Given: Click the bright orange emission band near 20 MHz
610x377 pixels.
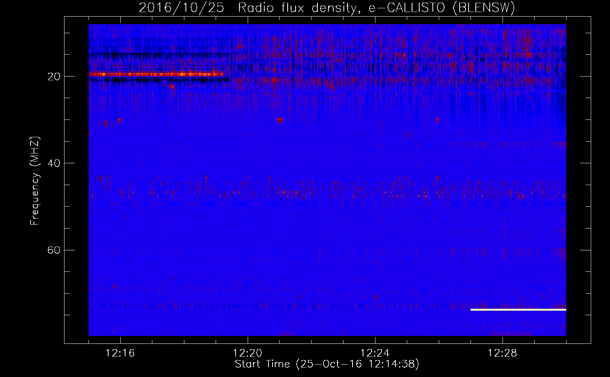Looking at the screenshot, I should (x=156, y=74).
